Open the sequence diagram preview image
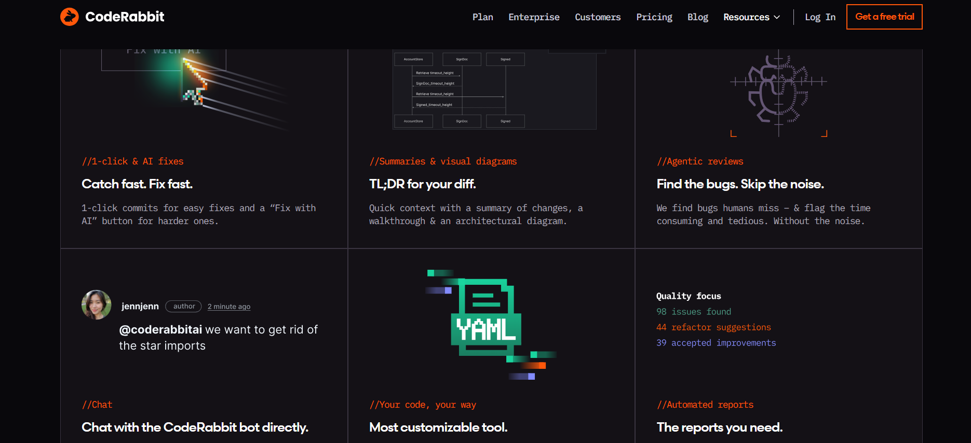971x443 pixels. 494,89
